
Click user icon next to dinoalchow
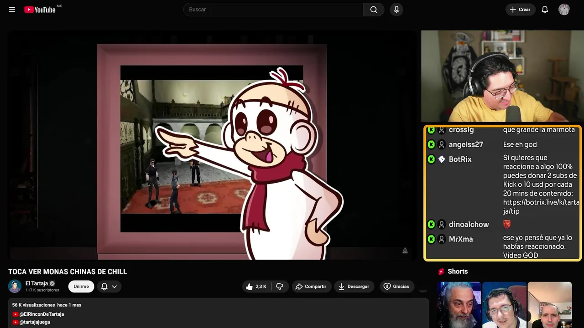[x=442, y=224]
